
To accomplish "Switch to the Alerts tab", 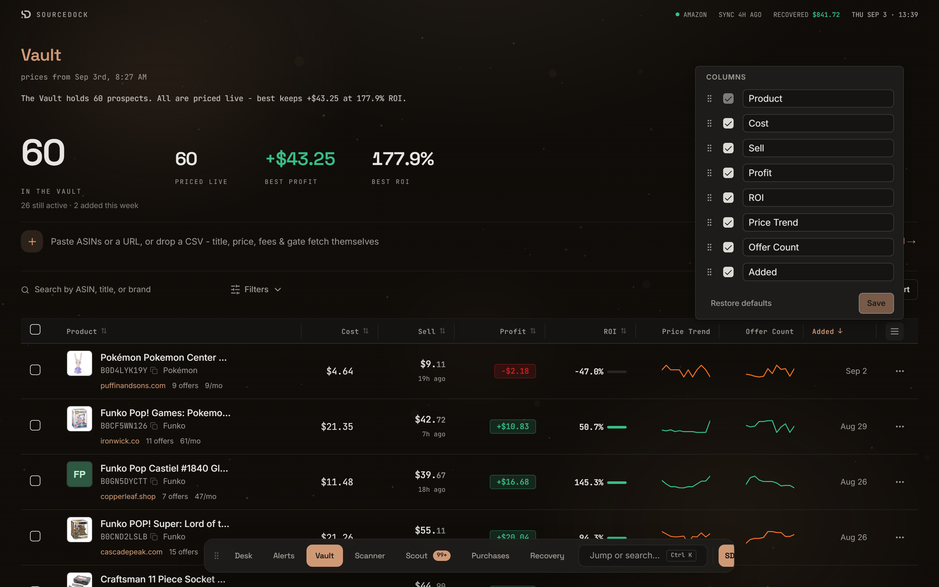I will [284, 556].
